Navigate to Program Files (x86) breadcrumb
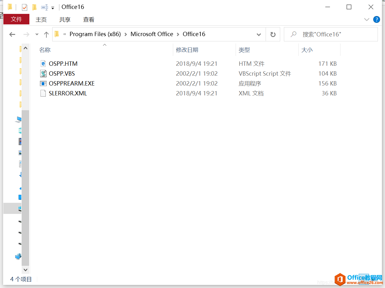385x288 pixels. (95, 34)
